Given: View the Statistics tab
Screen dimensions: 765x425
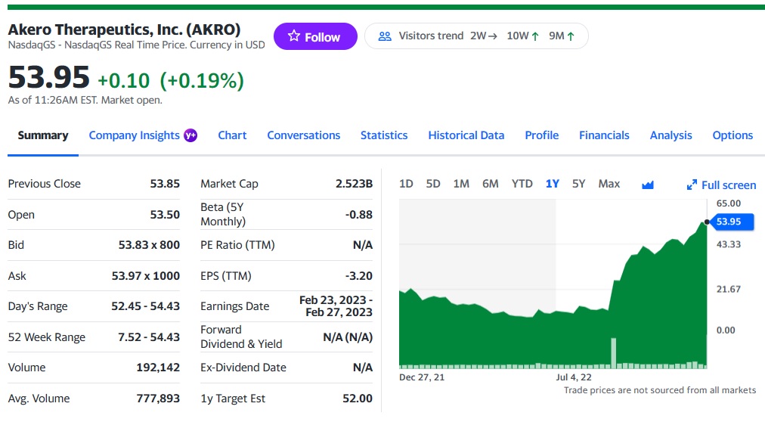Looking at the screenshot, I should point(384,135).
